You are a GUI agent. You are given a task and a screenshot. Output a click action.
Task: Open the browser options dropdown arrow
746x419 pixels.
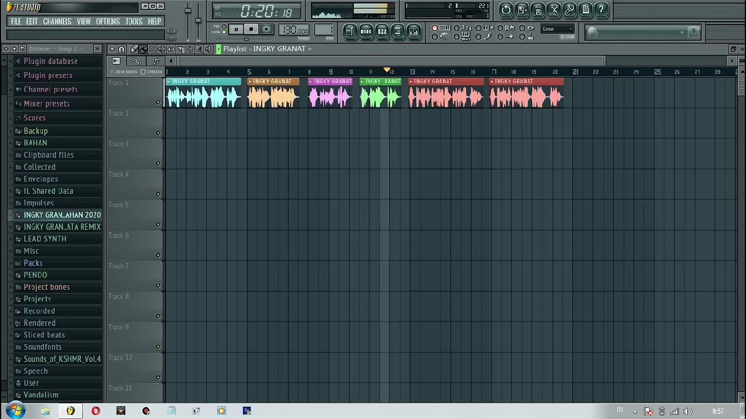(6, 49)
